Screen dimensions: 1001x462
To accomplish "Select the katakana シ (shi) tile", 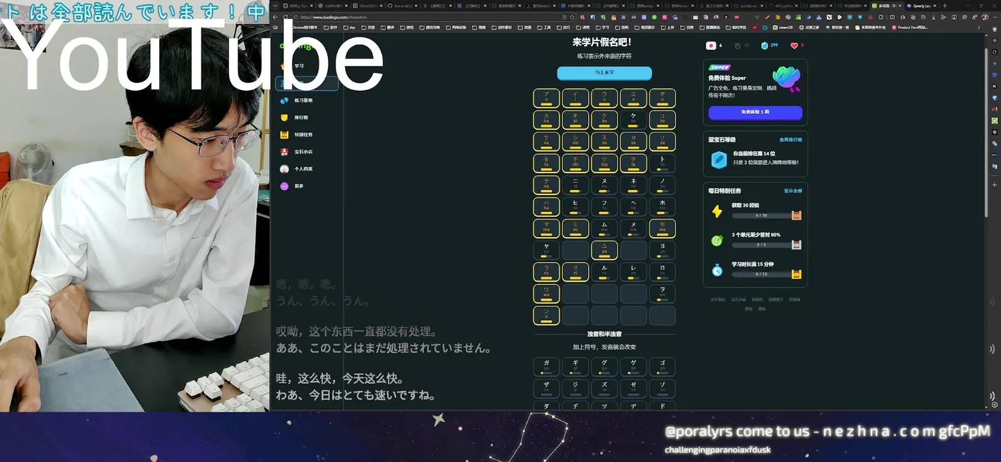I will point(575,142).
